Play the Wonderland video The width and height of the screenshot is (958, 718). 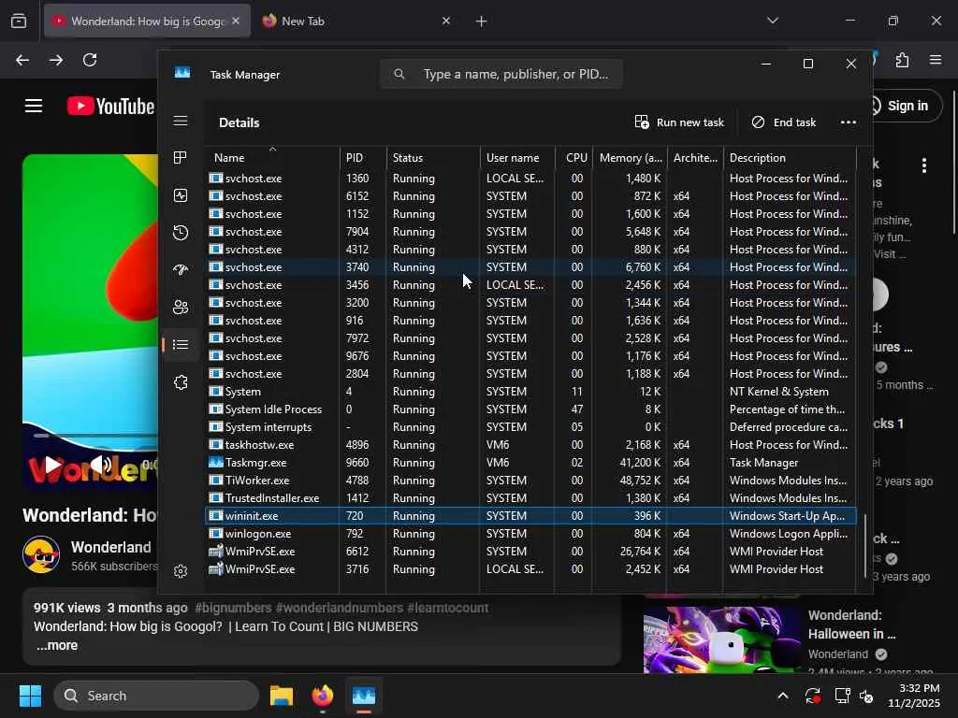(53, 465)
